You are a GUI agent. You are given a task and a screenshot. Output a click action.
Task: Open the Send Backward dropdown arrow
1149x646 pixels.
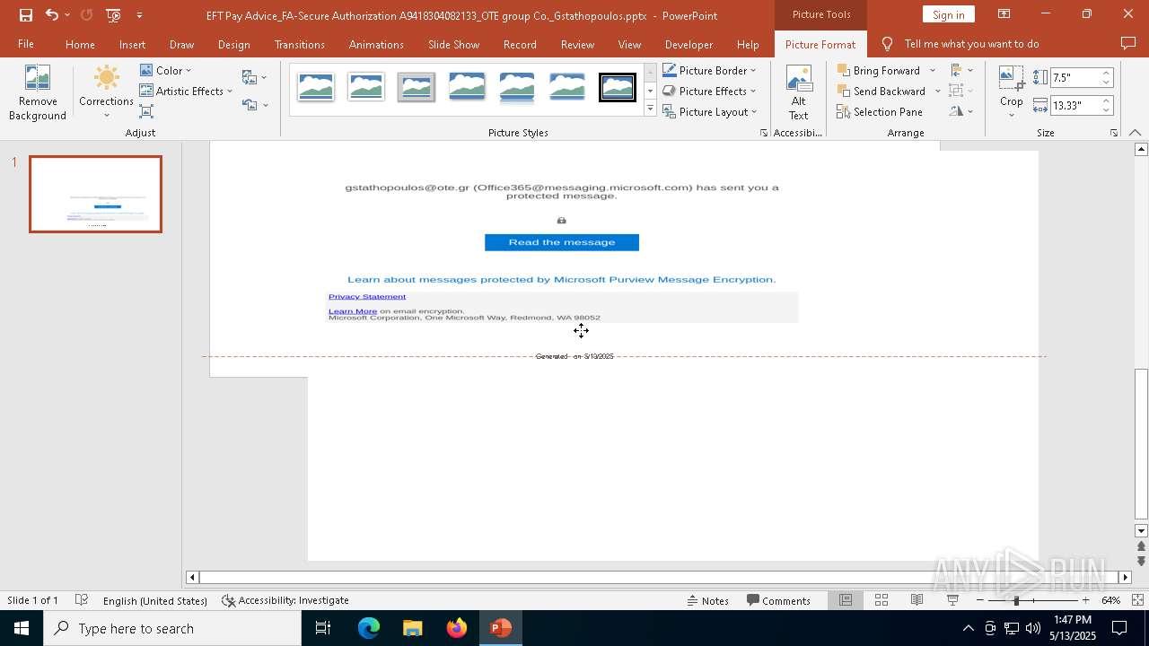[938, 91]
